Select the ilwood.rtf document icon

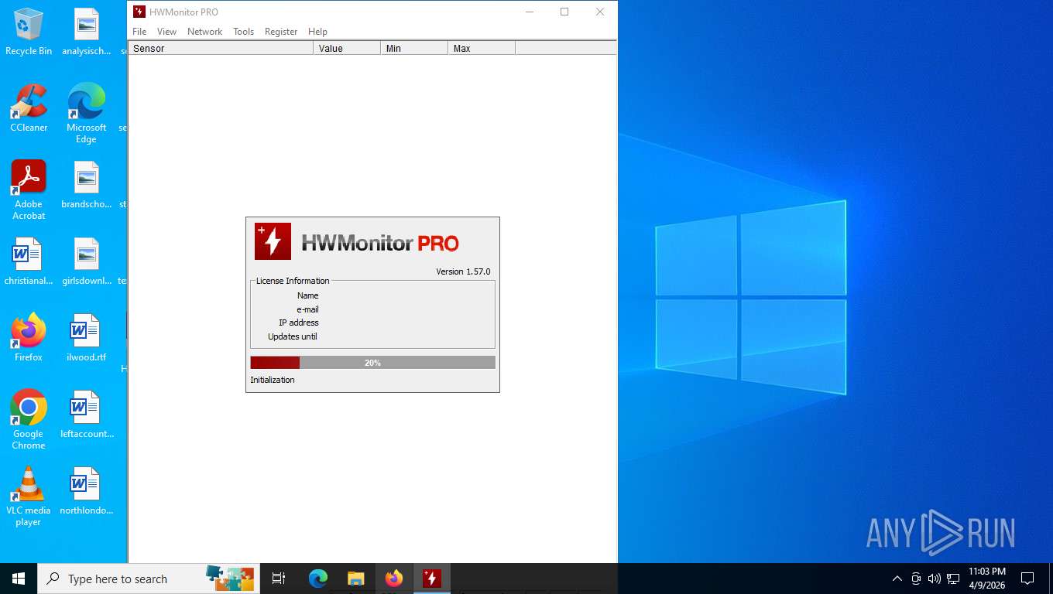pyautogui.click(x=86, y=338)
